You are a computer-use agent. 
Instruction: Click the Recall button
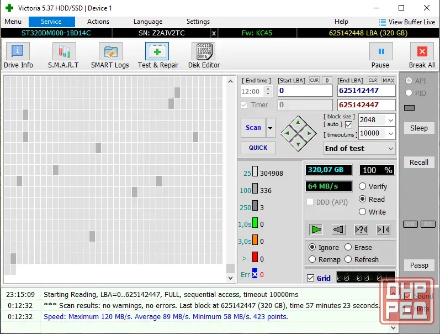419,163
